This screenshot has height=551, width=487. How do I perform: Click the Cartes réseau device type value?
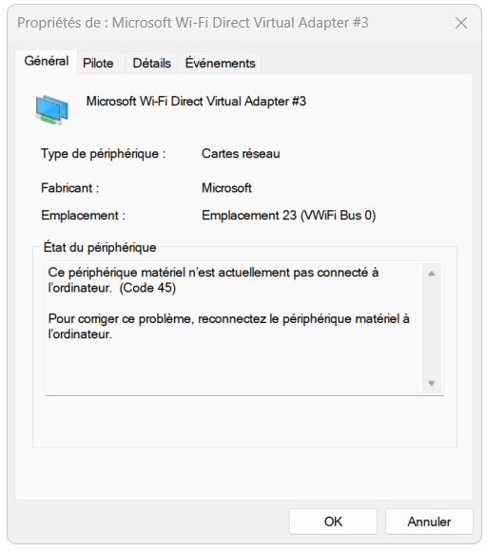tap(241, 154)
